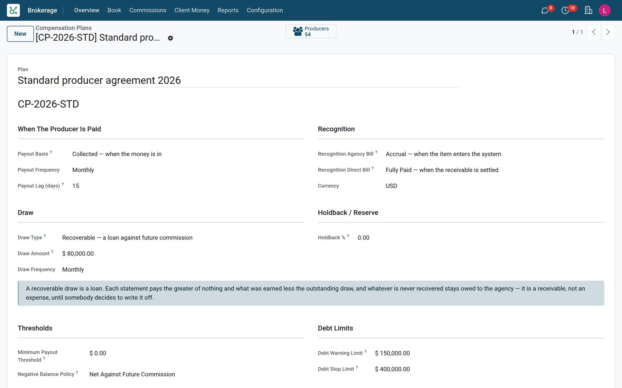Viewport: 622px width, 388px height.
Task: Show help tooltip for Debt Warning Limit
Action: 365,352
